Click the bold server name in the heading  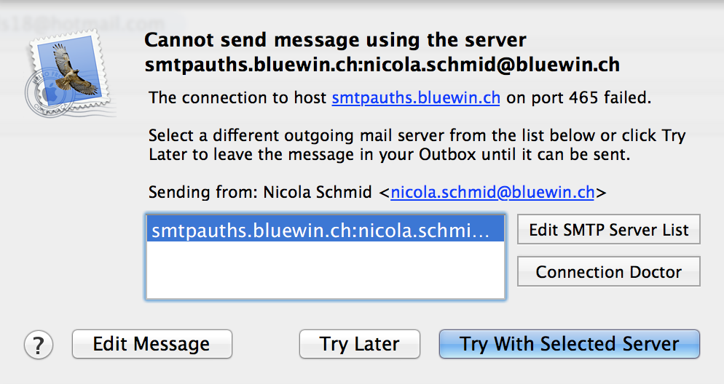[382, 65]
